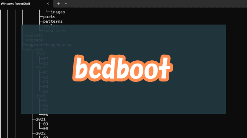Click the 'images' folder entry
This screenshot has height=138, width=247.
tap(58, 12)
